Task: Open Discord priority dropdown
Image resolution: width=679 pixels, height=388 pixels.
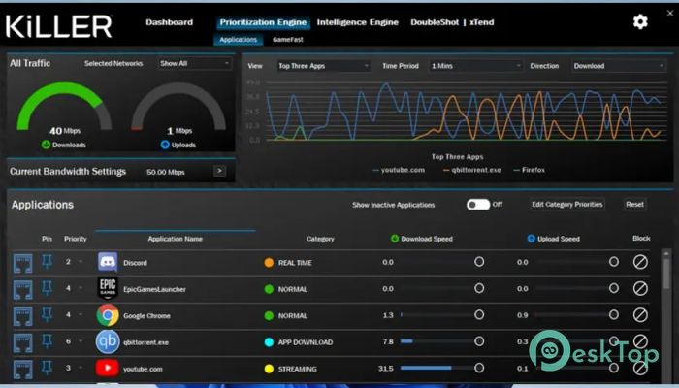Action: [81, 262]
